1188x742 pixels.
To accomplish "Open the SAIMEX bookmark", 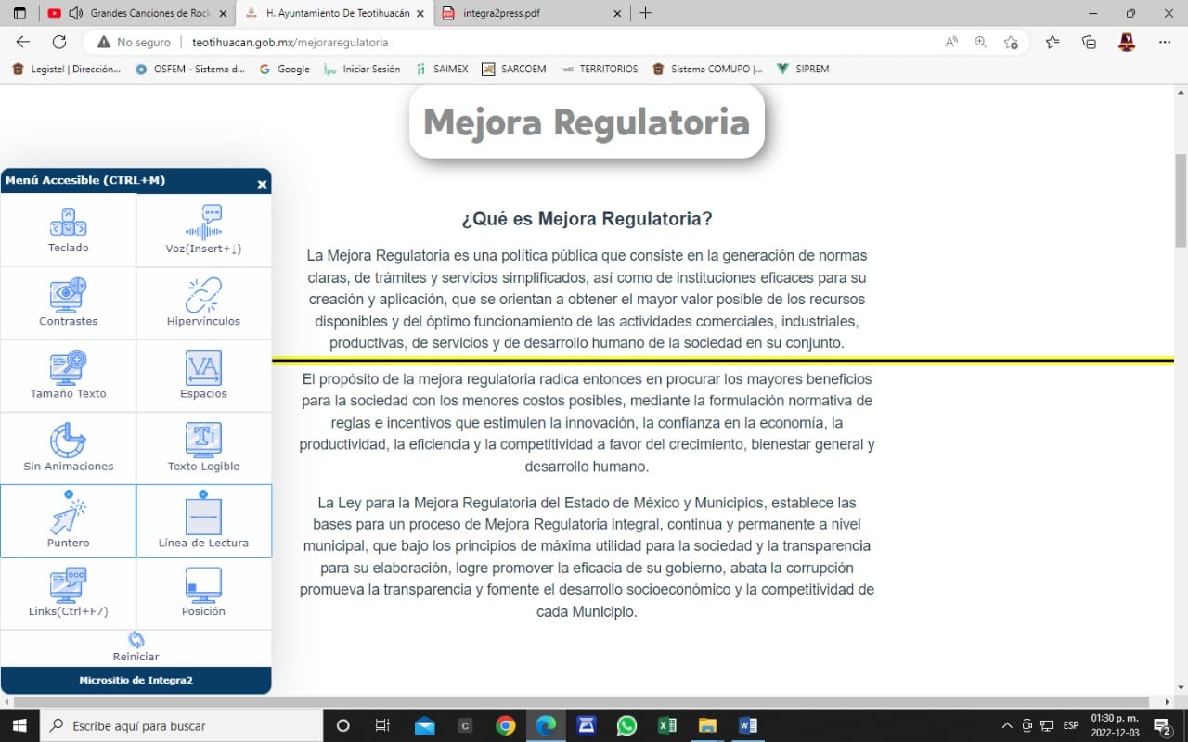I will pos(442,69).
